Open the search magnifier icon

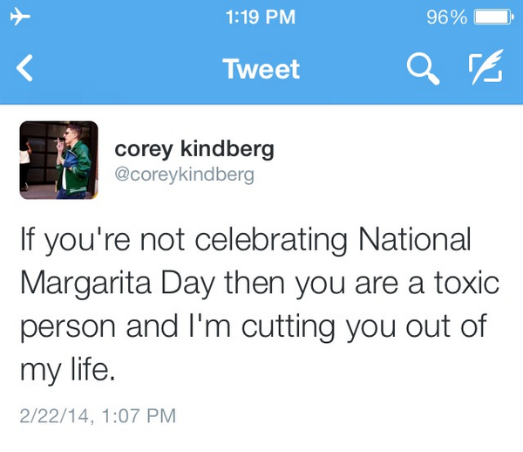422,69
